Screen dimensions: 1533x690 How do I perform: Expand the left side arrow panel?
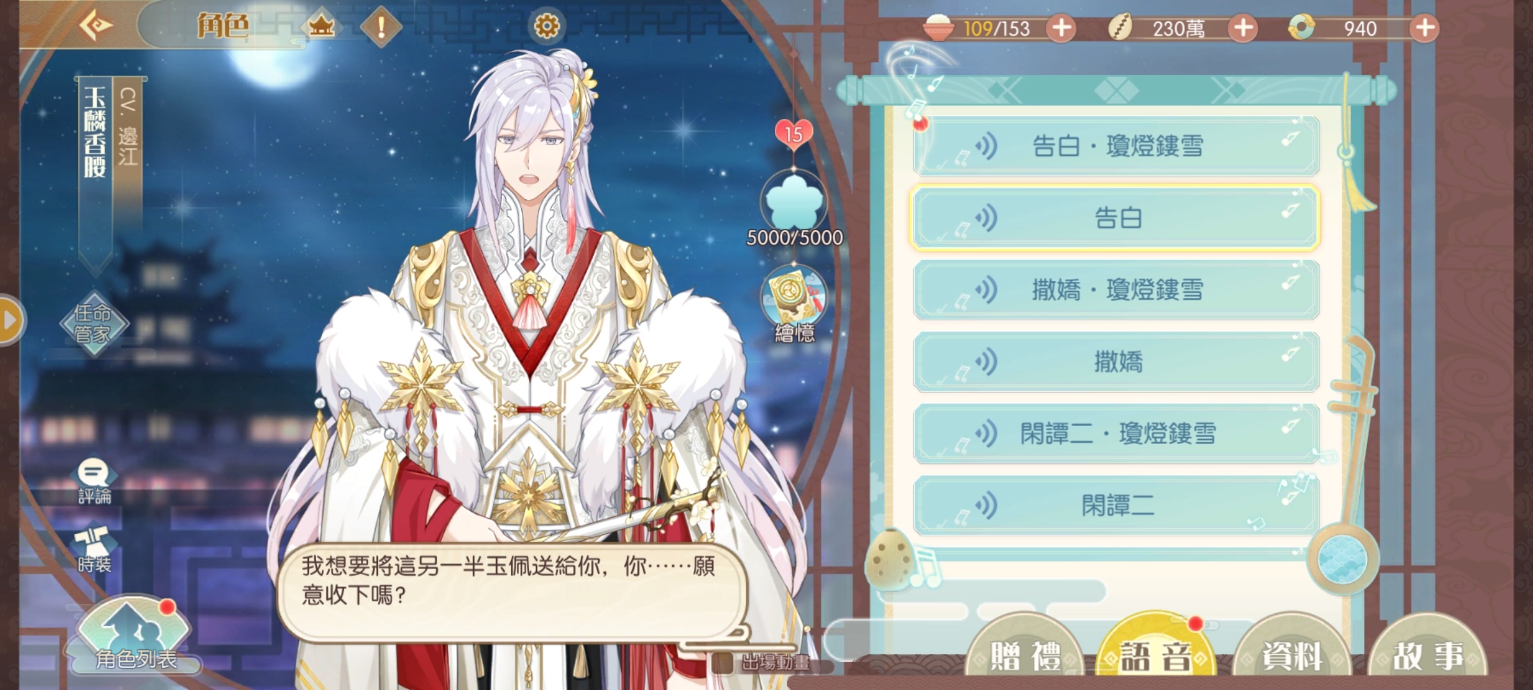tap(10, 320)
